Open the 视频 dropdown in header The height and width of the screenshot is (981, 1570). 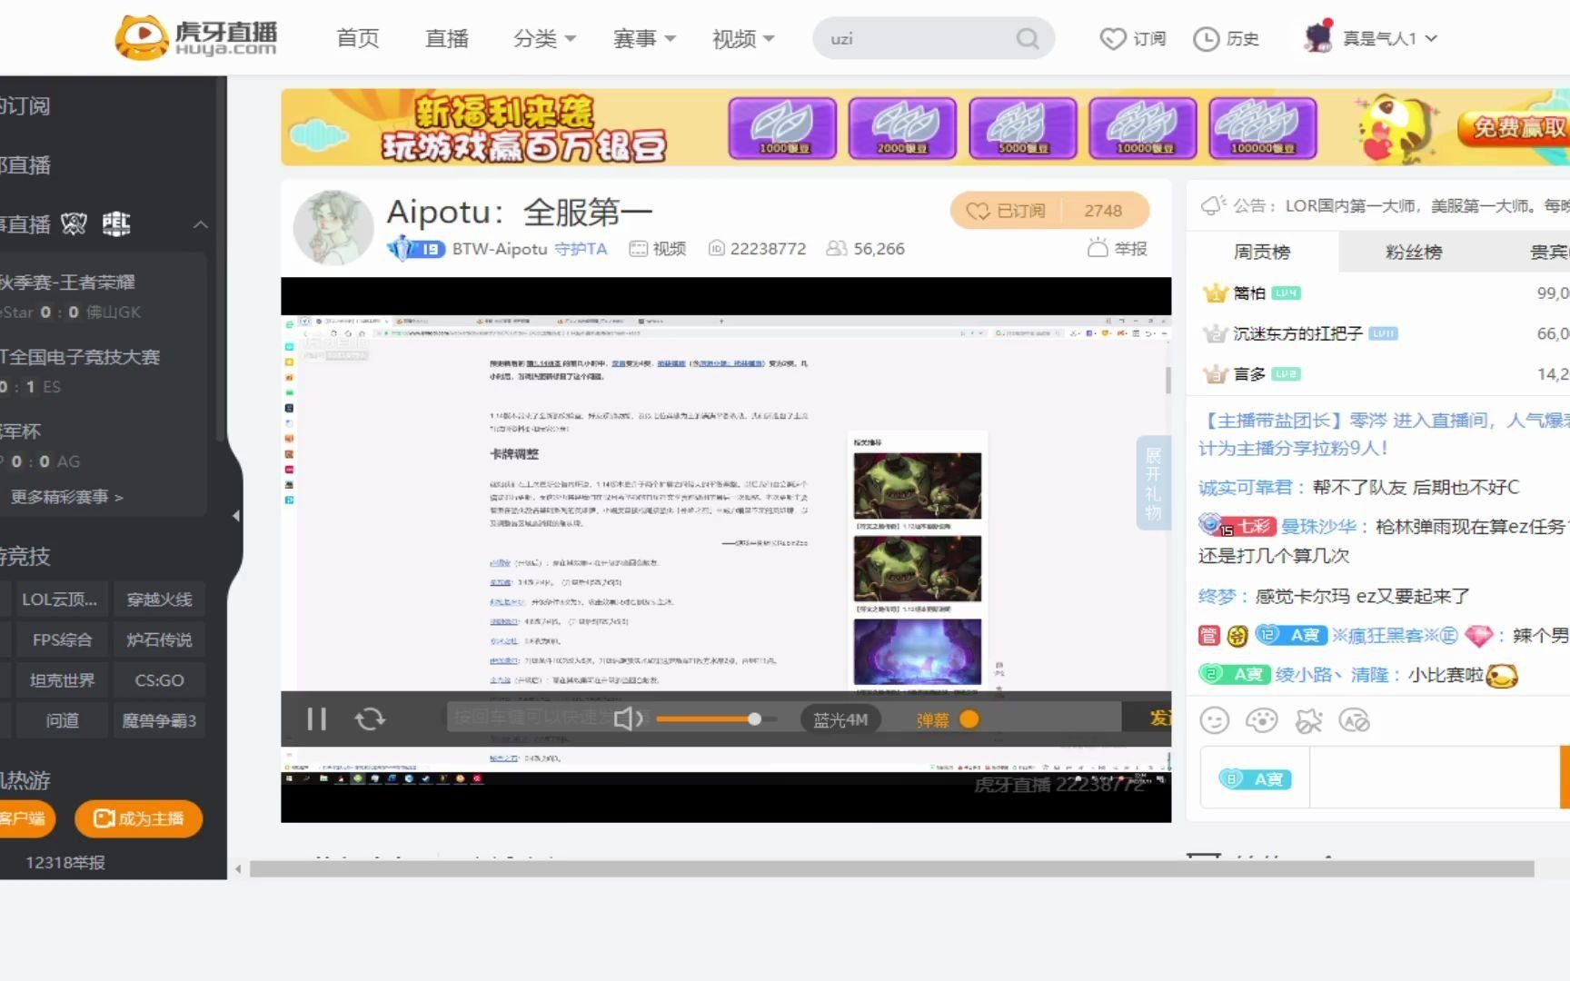(x=743, y=38)
